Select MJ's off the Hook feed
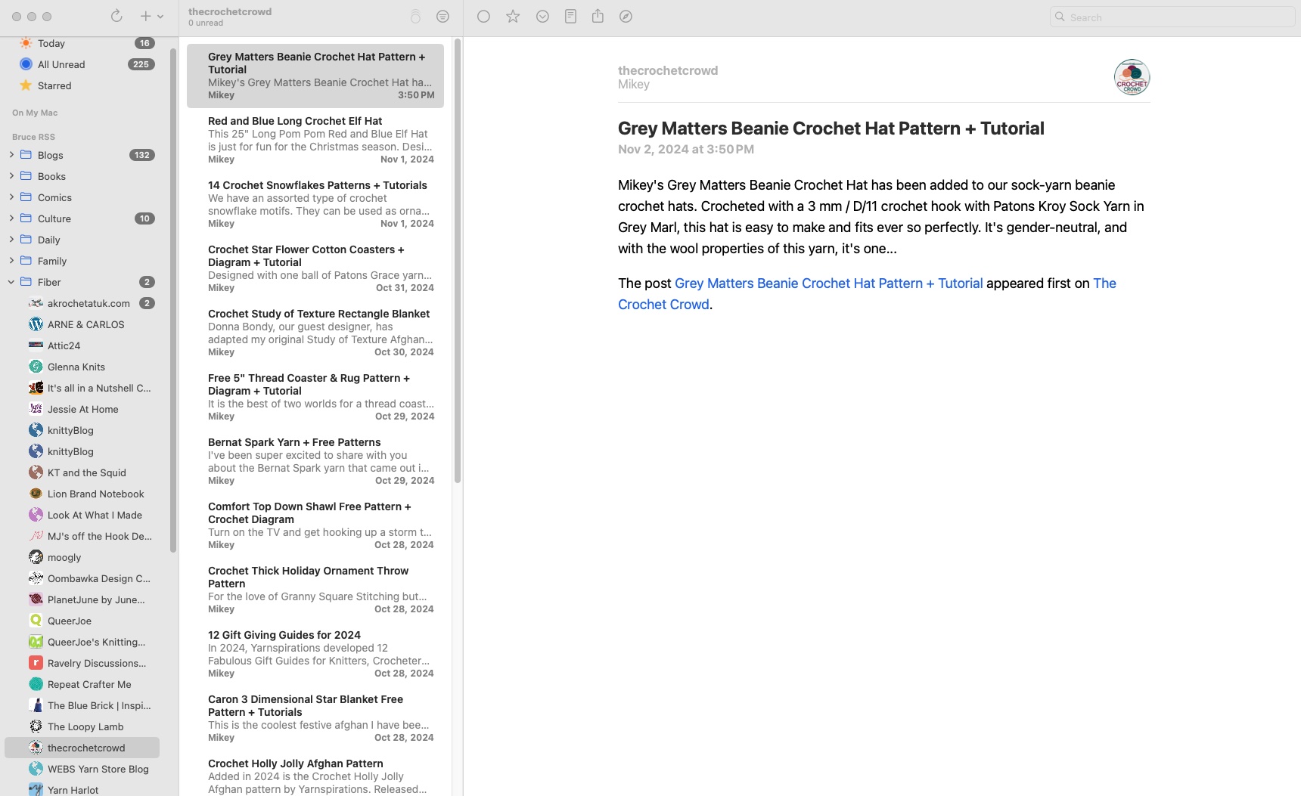The height and width of the screenshot is (796, 1301). click(82, 536)
